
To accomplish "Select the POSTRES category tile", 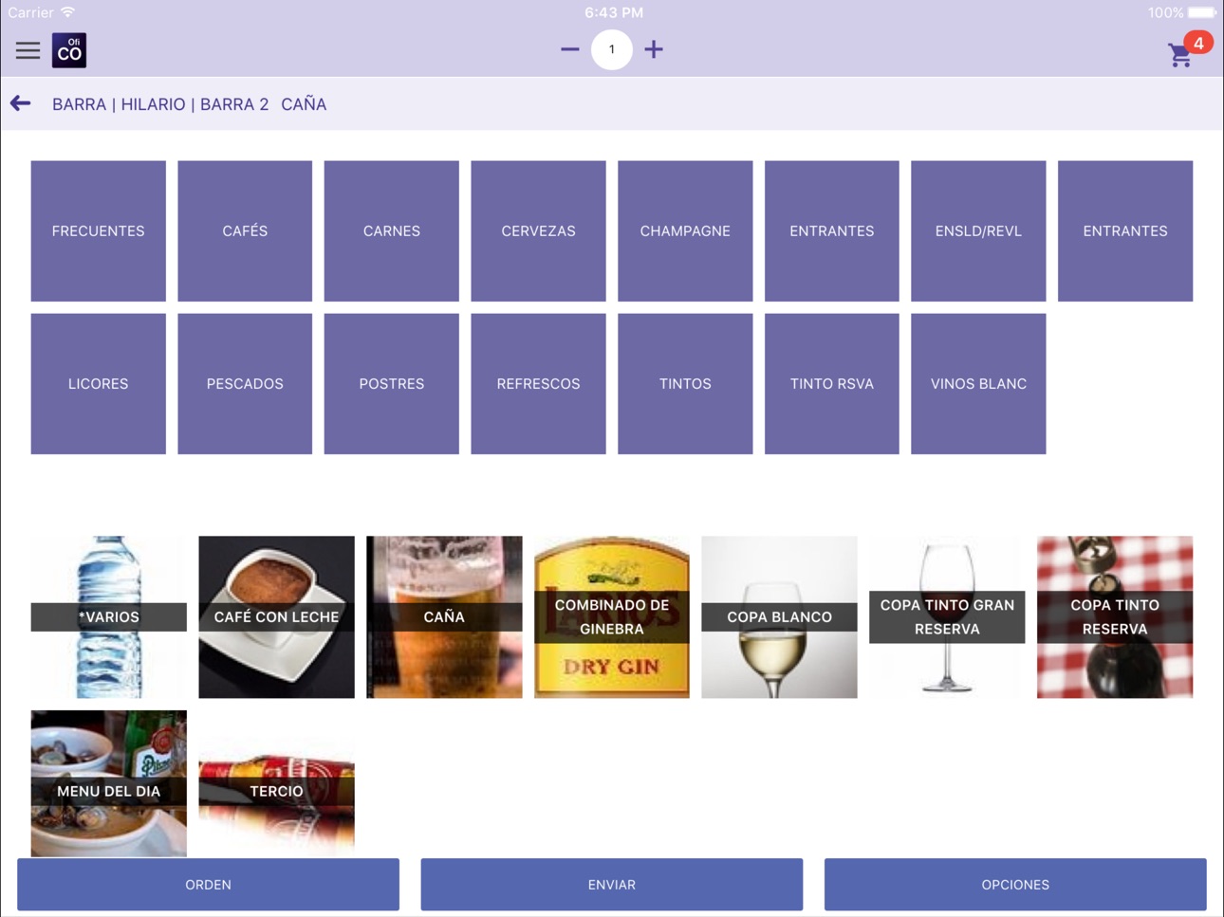I will pos(392,384).
